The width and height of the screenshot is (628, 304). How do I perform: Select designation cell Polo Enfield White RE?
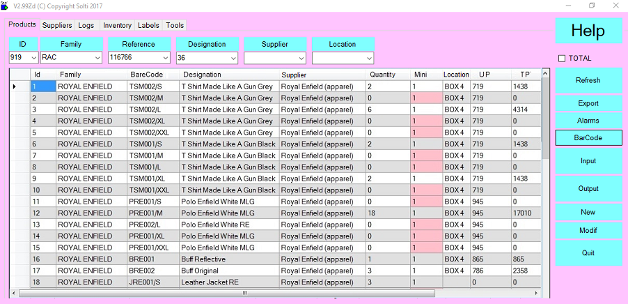(x=229, y=225)
